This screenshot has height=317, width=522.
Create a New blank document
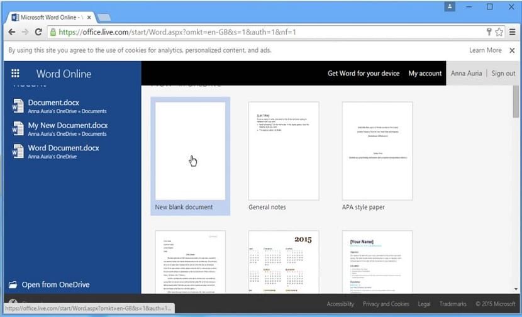coord(190,156)
